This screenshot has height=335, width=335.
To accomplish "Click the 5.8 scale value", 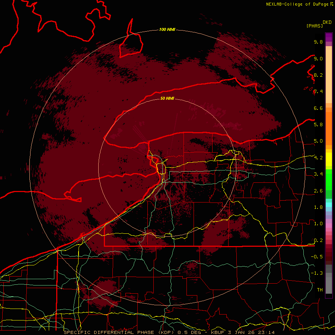I will pyautogui.click(x=318, y=125).
